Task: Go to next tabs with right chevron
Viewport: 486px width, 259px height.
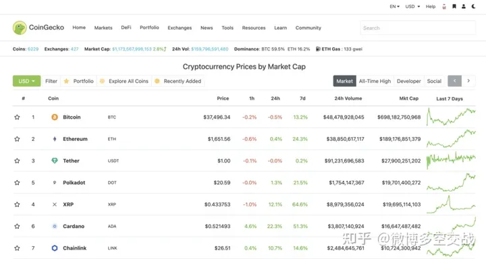Action: [x=468, y=81]
